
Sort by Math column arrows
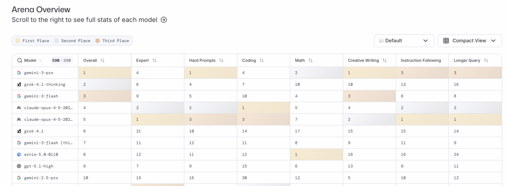tap(310, 60)
